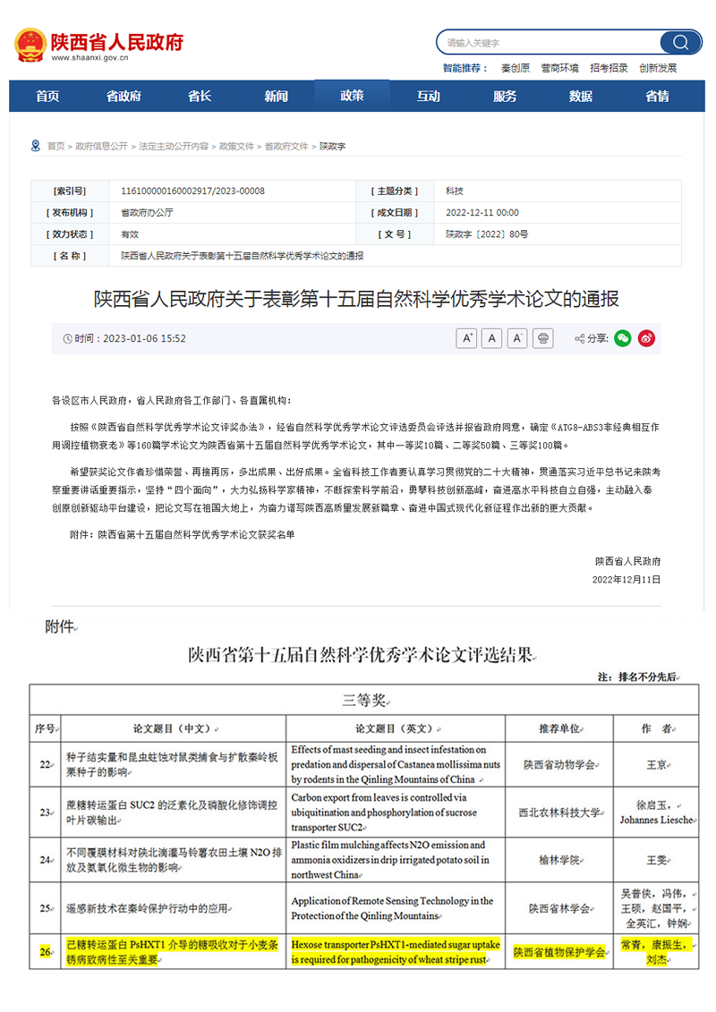Open the 互动 navigation tab
The width and height of the screenshot is (716, 1012).
click(428, 96)
